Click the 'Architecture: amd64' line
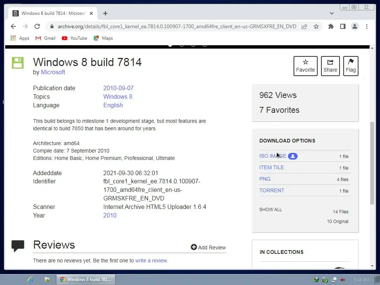 tap(56, 143)
